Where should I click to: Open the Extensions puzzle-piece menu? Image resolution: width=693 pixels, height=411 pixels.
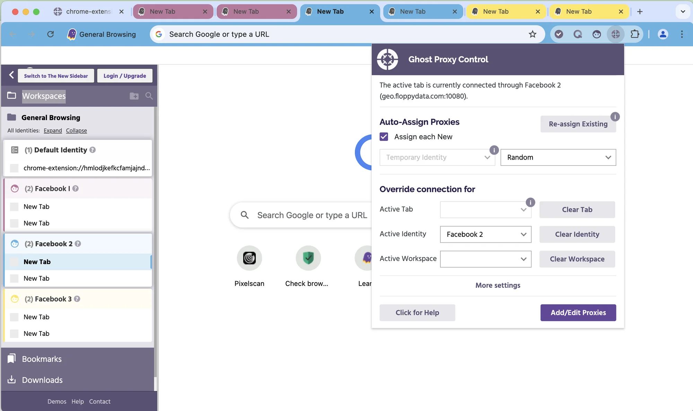pos(634,34)
